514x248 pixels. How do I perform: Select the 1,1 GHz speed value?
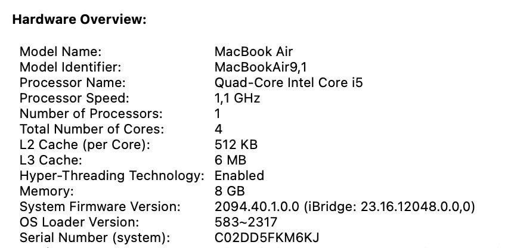237,98
